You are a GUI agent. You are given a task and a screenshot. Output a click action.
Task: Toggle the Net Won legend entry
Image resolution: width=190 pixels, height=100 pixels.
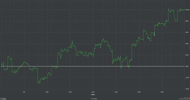click(x=94, y=99)
